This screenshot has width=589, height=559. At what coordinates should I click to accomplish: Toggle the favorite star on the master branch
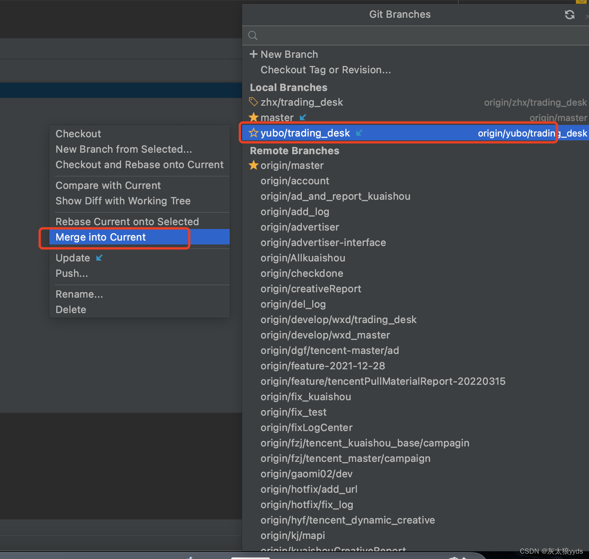click(253, 117)
